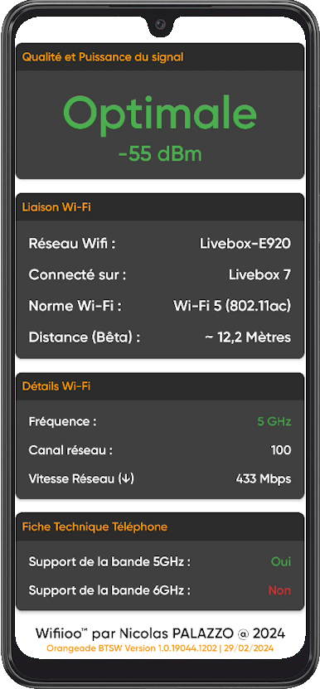
Task: Click the Wifiioo par Nicolas PALAZZO credit
Action: 160,633
